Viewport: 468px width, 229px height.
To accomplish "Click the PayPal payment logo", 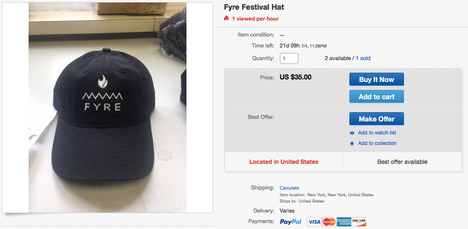I will pyautogui.click(x=290, y=221).
